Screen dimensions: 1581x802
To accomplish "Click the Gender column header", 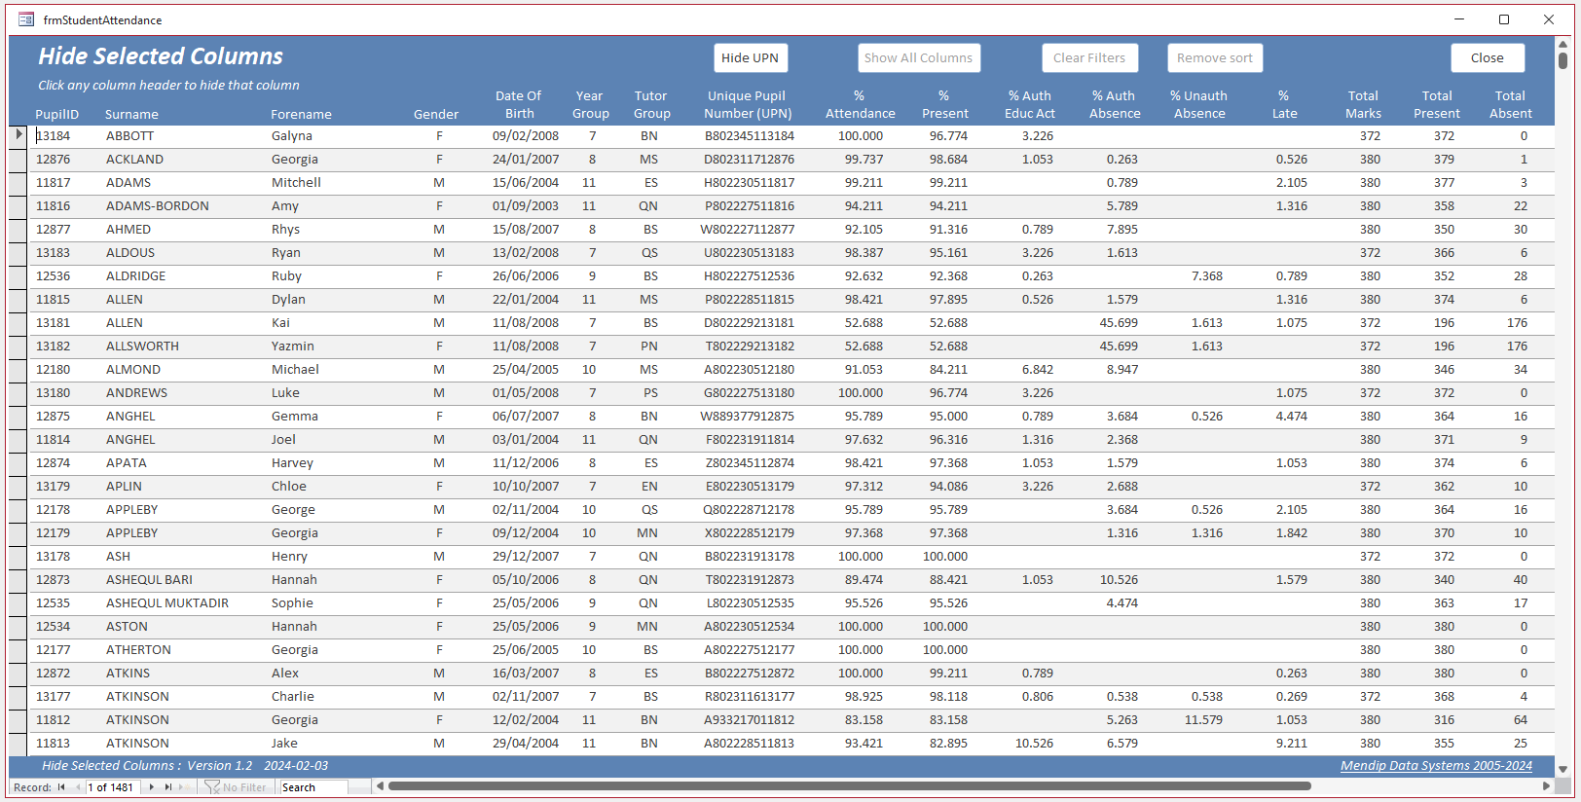I will [436, 114].
